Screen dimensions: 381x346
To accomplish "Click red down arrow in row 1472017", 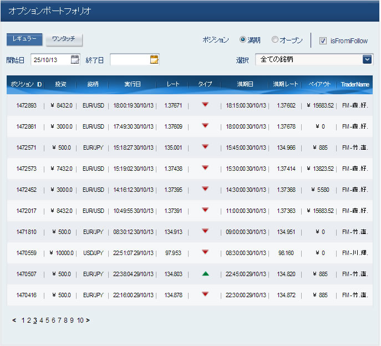I will tap(205, 210).
